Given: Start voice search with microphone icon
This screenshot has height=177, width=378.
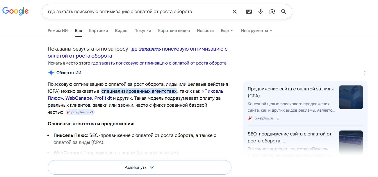Looking at the screenshot, I should [x=261, y=12].
